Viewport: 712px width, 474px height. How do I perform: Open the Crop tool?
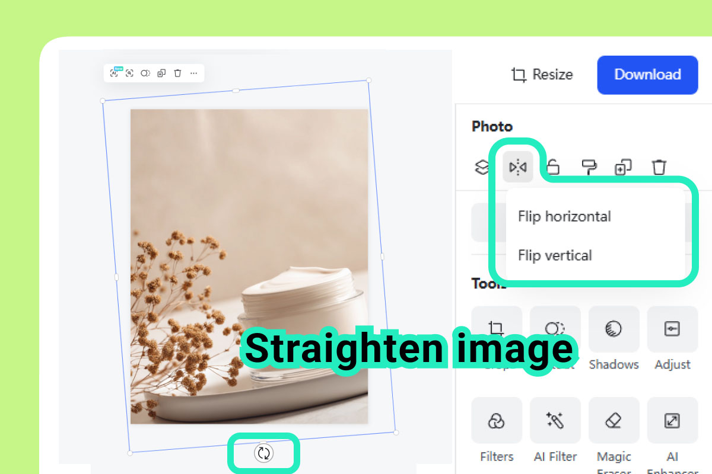click(x=496, y=329)
